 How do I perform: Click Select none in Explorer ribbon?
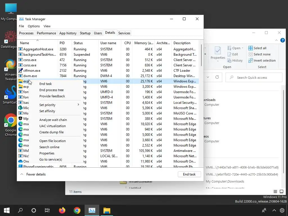259,54
